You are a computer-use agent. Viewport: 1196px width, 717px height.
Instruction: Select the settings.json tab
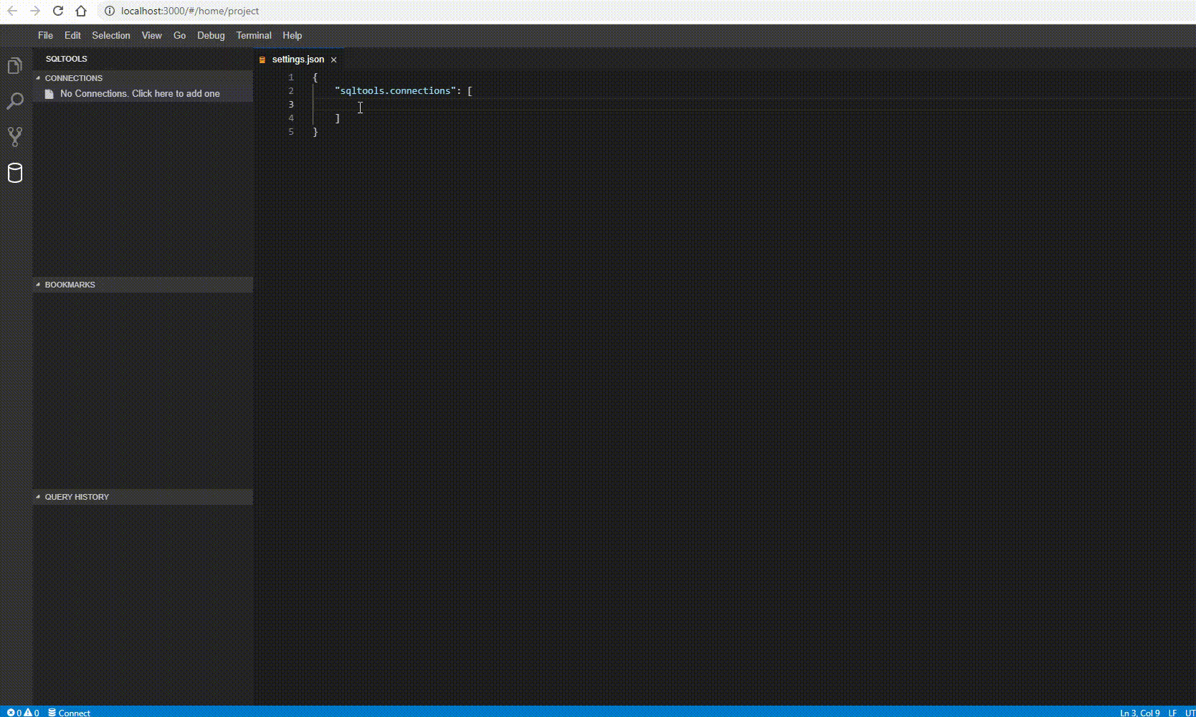(x=297, y=60)
